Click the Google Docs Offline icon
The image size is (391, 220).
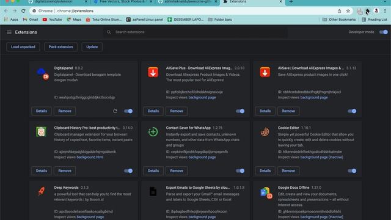pyautogui.click(x=266, y=193)
